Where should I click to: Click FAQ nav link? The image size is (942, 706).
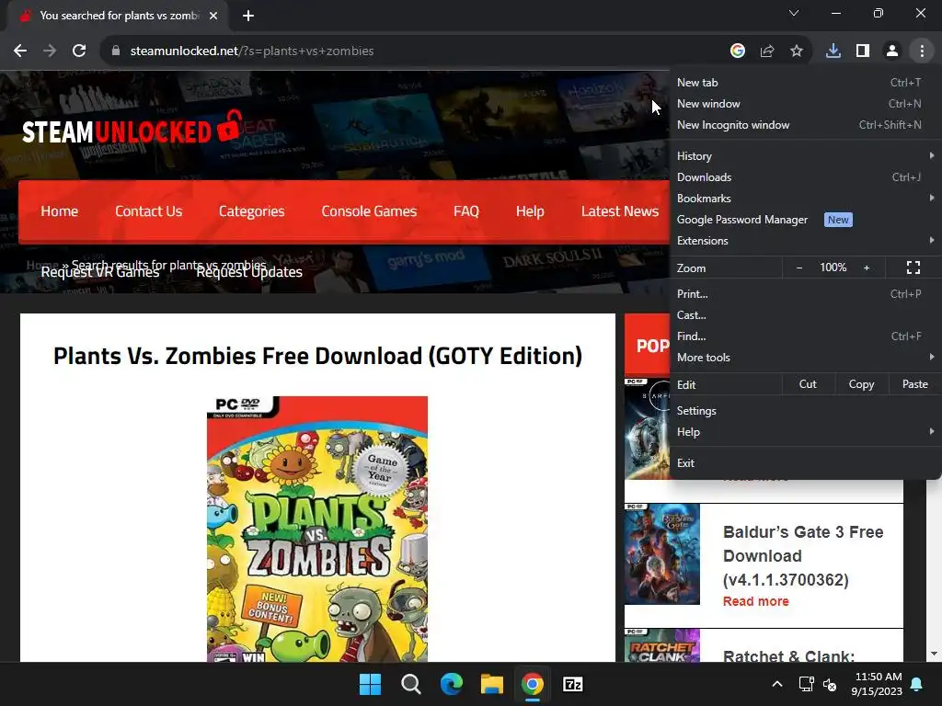[466, 211]
